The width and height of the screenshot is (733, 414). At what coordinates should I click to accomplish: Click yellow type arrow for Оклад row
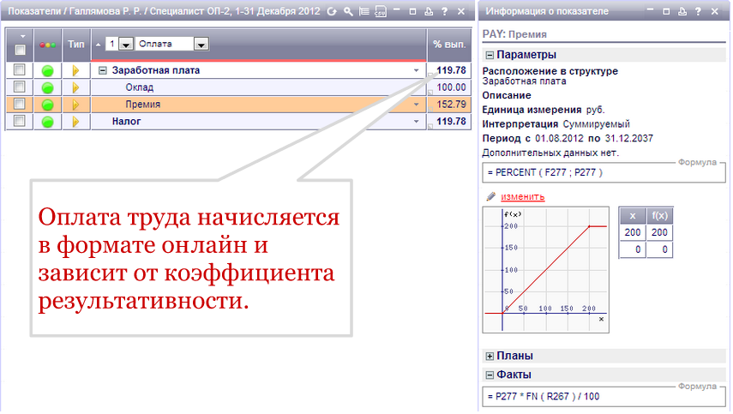point(75,87)
